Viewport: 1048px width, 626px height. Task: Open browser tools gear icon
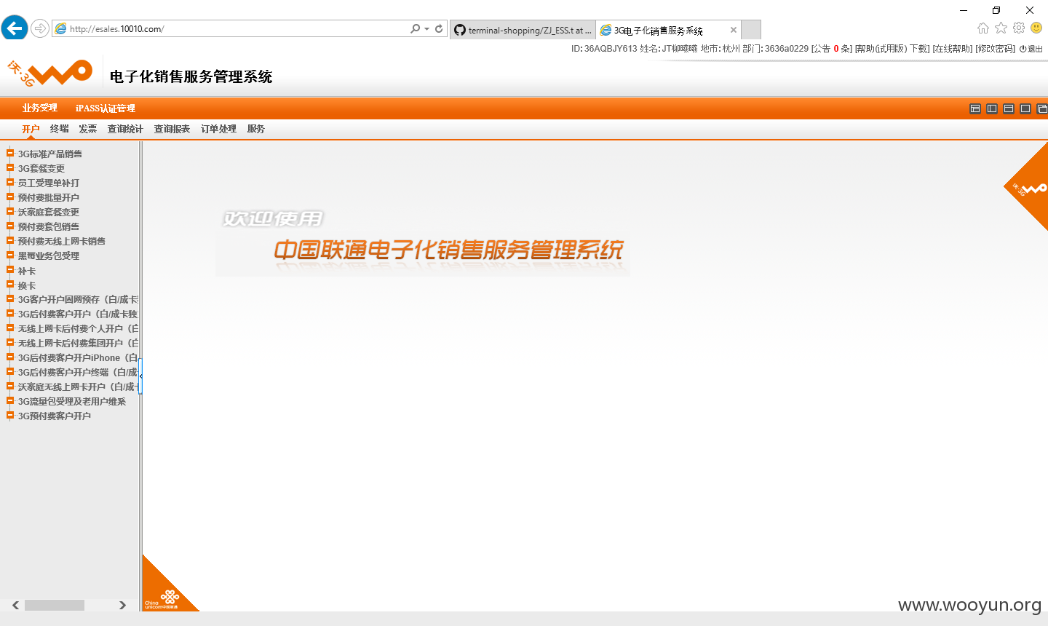[x=1019, y=28]
